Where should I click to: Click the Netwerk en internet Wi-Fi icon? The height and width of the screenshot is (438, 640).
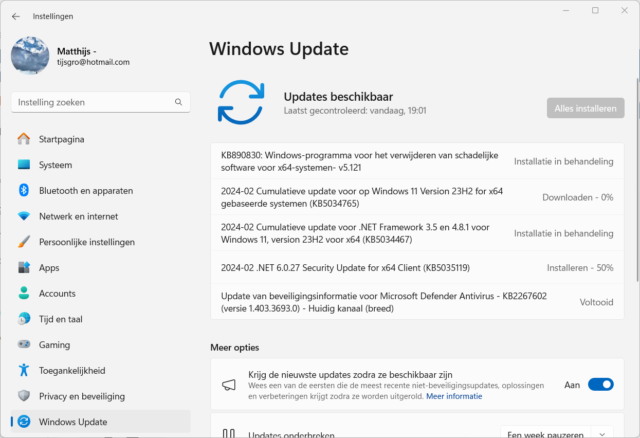(x=24, y=216)
